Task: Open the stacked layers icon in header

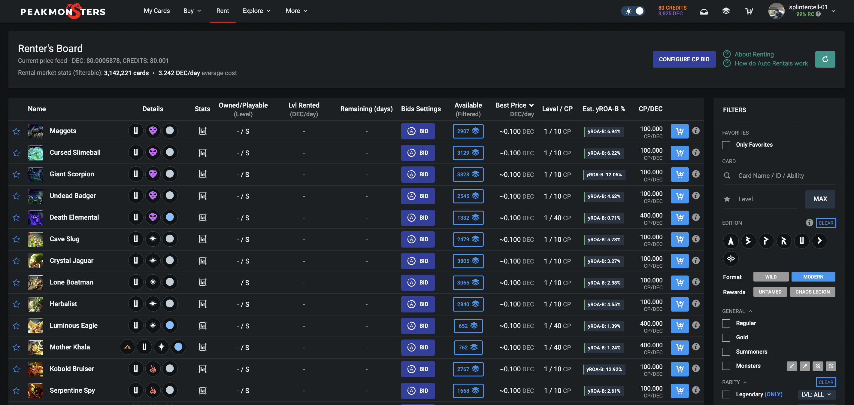Action: pos(726,11)
